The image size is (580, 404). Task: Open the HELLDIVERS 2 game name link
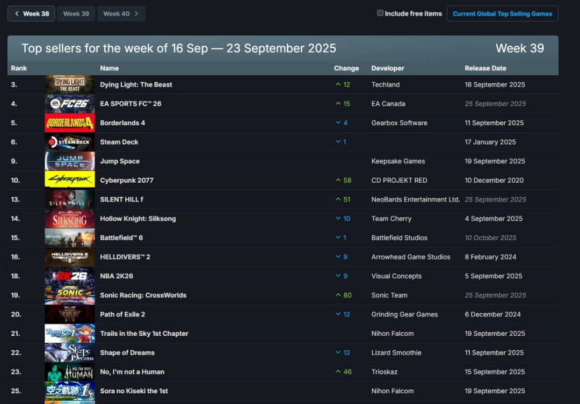point(125,257)
